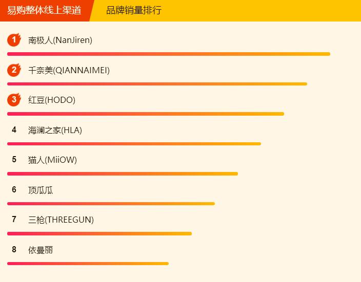Click the sales bar under 海澜之家(HLA)
Image resolution: width=361 pixels, height=282 pixels.
(134, 144)
